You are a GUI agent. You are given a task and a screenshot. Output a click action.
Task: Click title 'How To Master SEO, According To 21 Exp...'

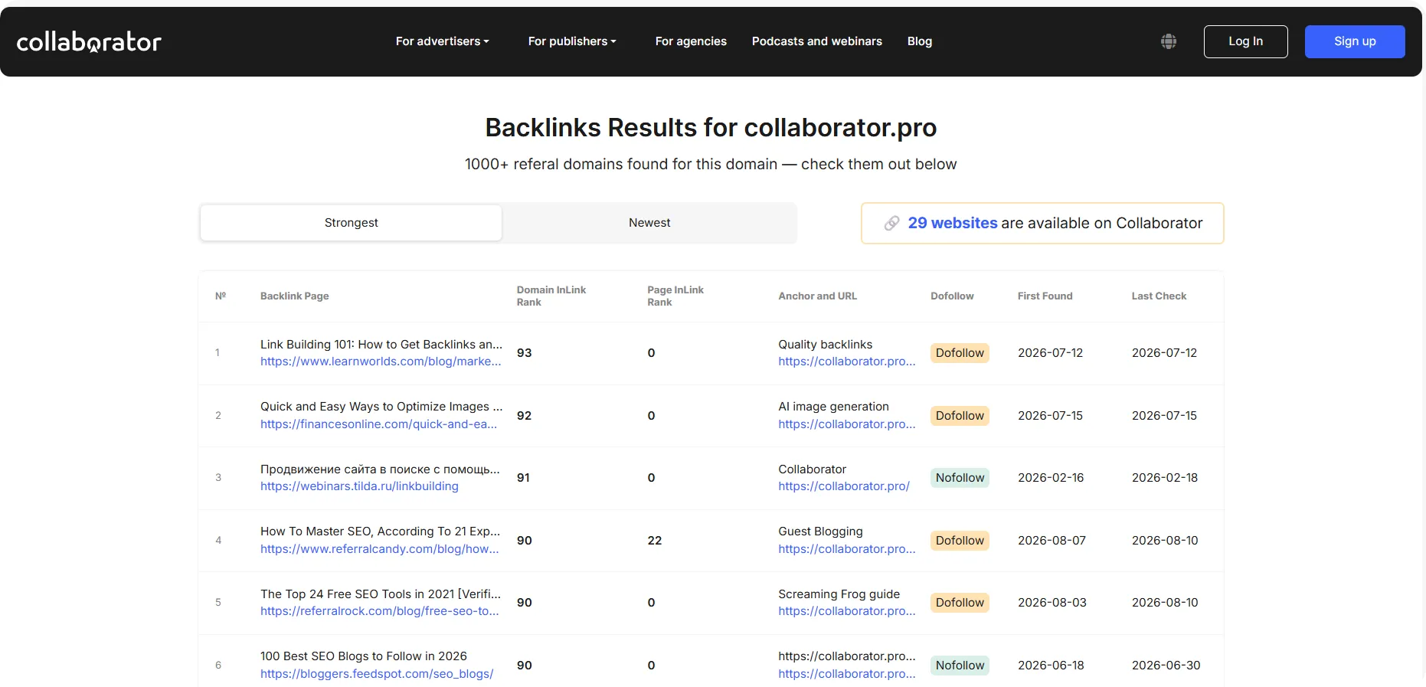380,532
